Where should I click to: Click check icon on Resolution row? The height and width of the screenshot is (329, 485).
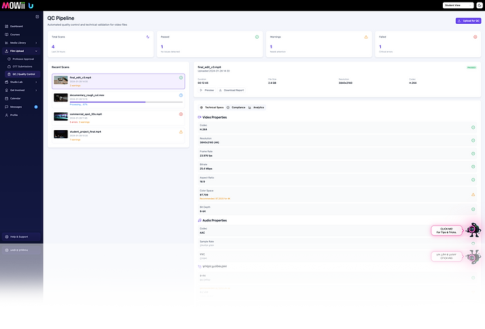click(473, 140)
